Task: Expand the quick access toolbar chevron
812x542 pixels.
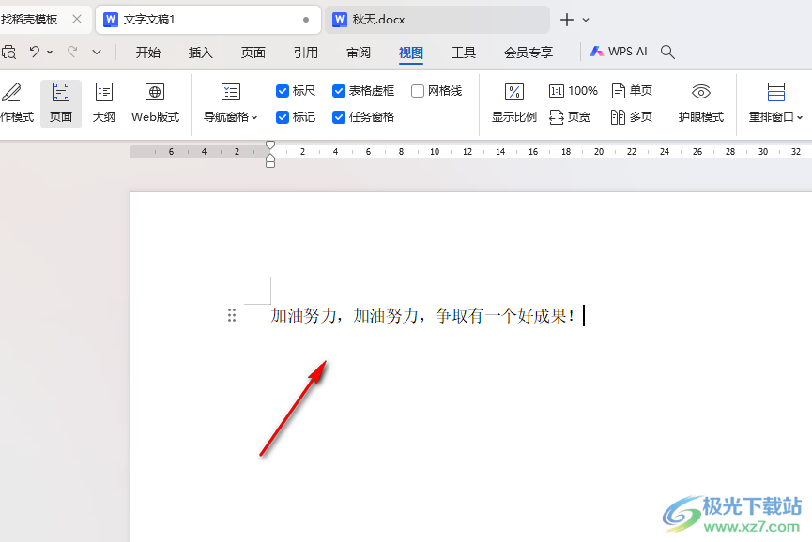Action: (x=97, y=52)
